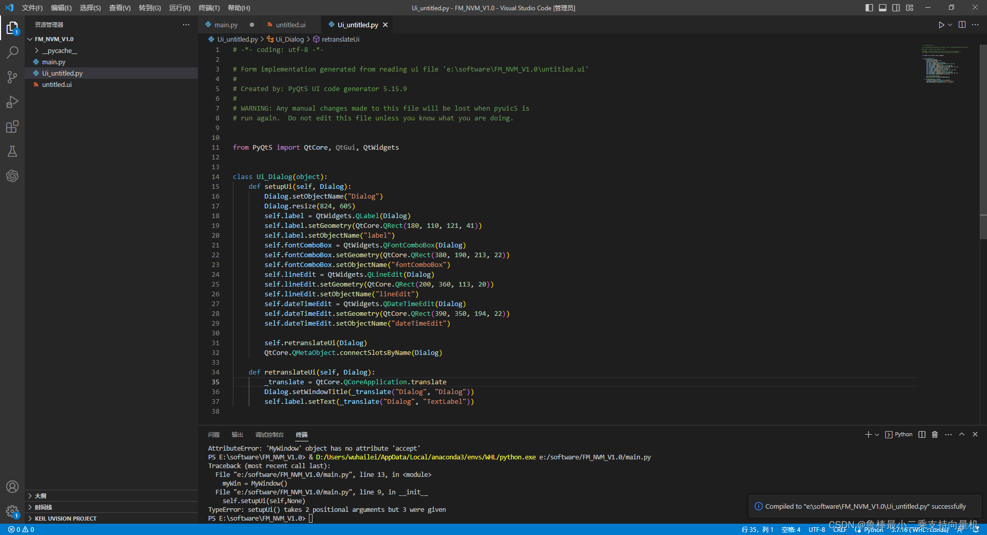Open main.py in the explorer
The image size is (987, 535).
pos(53,62)
